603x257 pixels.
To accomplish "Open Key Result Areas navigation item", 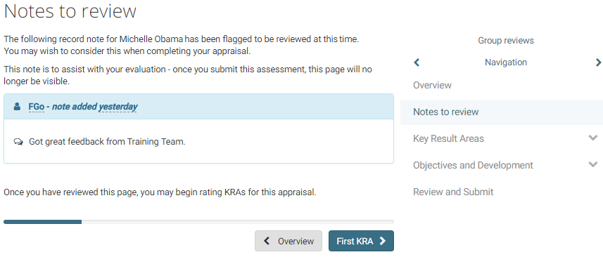I will pos(448,138).
